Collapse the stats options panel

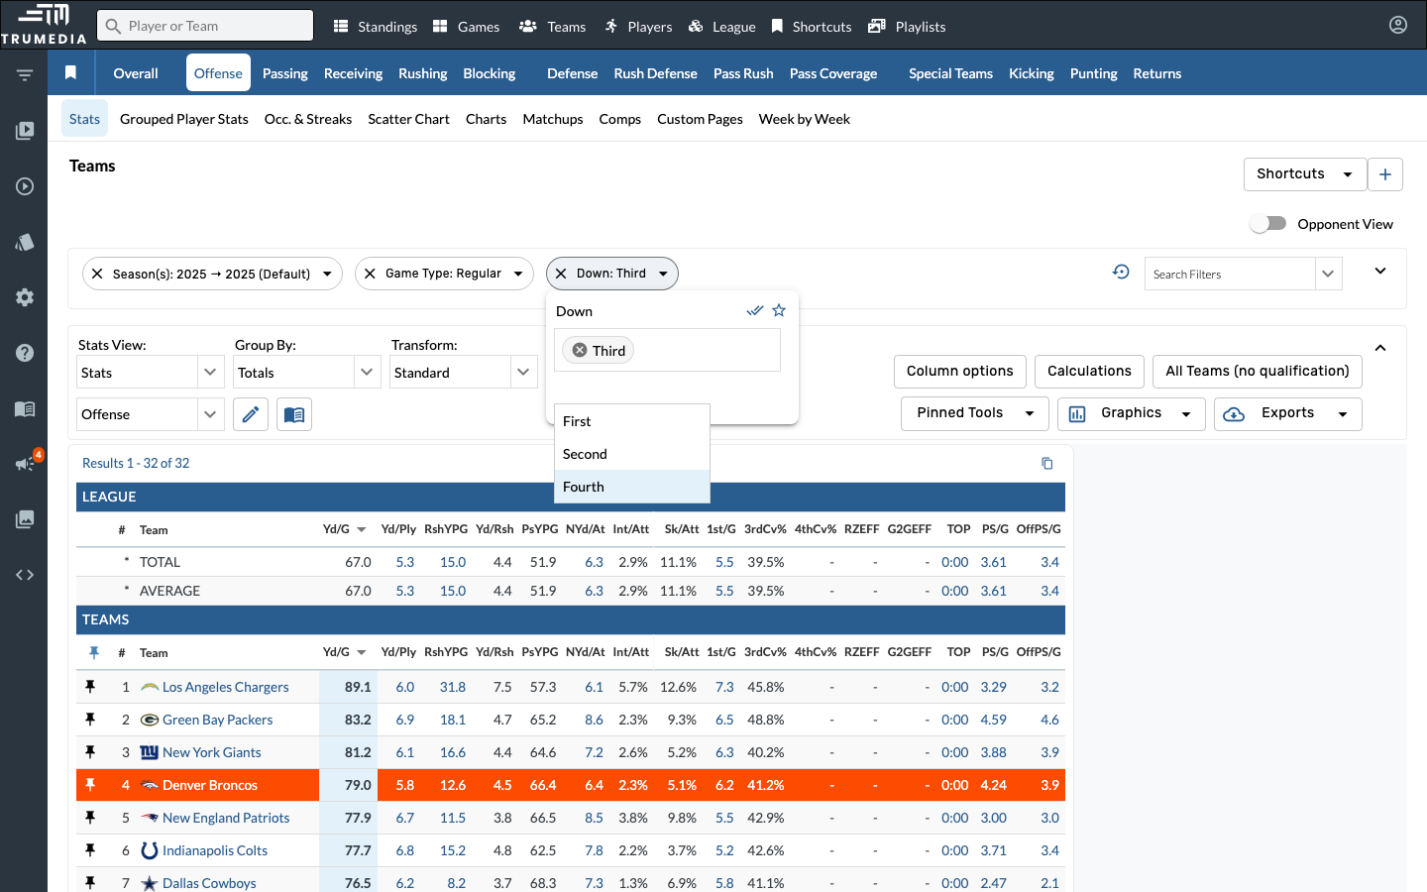(x=1380, y=348)
